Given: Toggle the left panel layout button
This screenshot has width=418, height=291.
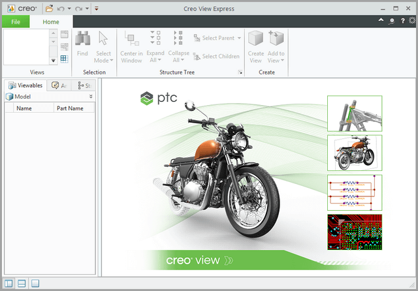Looking at the screenshot, I should [x=9, y=283].
